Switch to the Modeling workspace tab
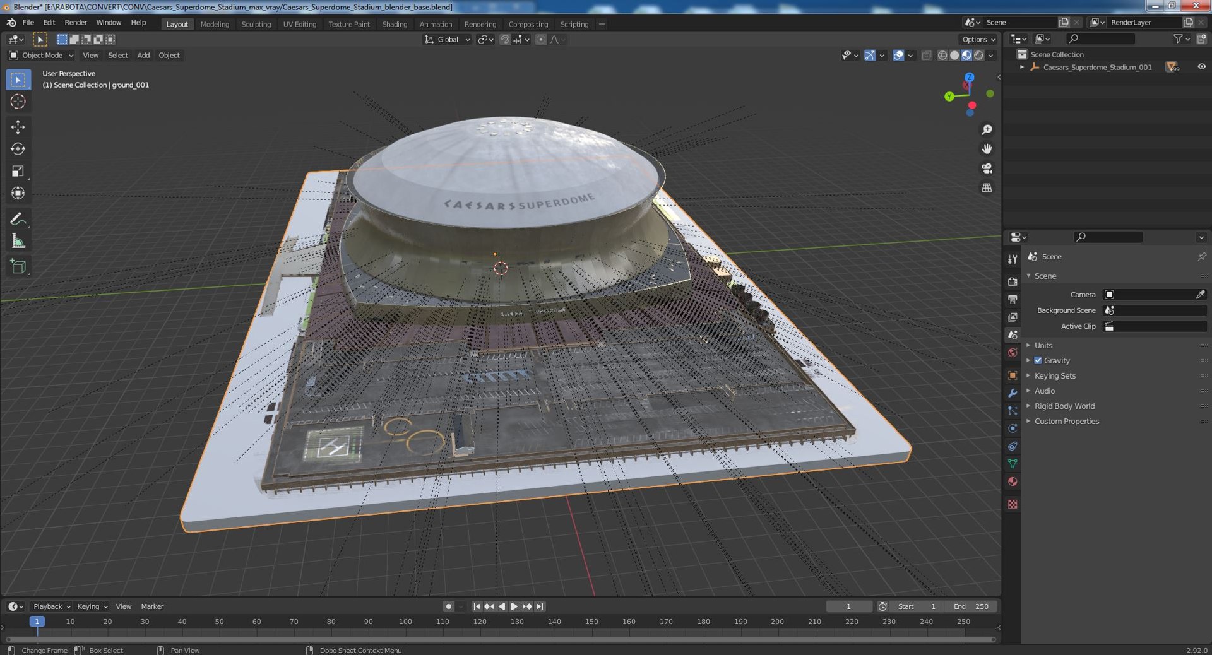This screenshot has height=655, width=1212. click(215, 24)
